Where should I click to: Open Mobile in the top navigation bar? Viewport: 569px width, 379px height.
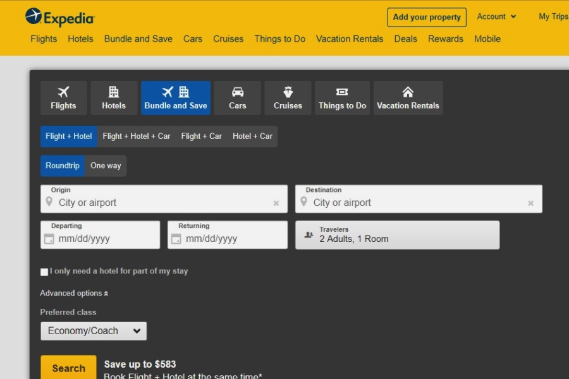487,39
